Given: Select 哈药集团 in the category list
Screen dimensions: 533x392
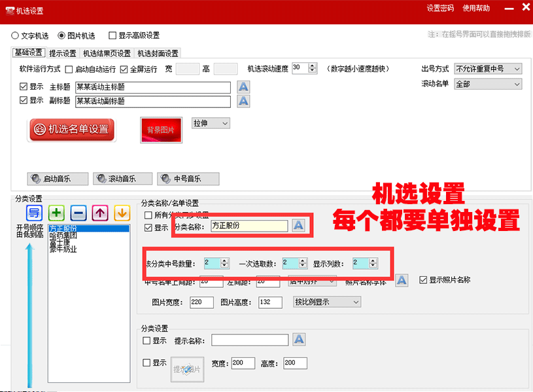Looking at the screenshot, I should [x=63, y=235].
